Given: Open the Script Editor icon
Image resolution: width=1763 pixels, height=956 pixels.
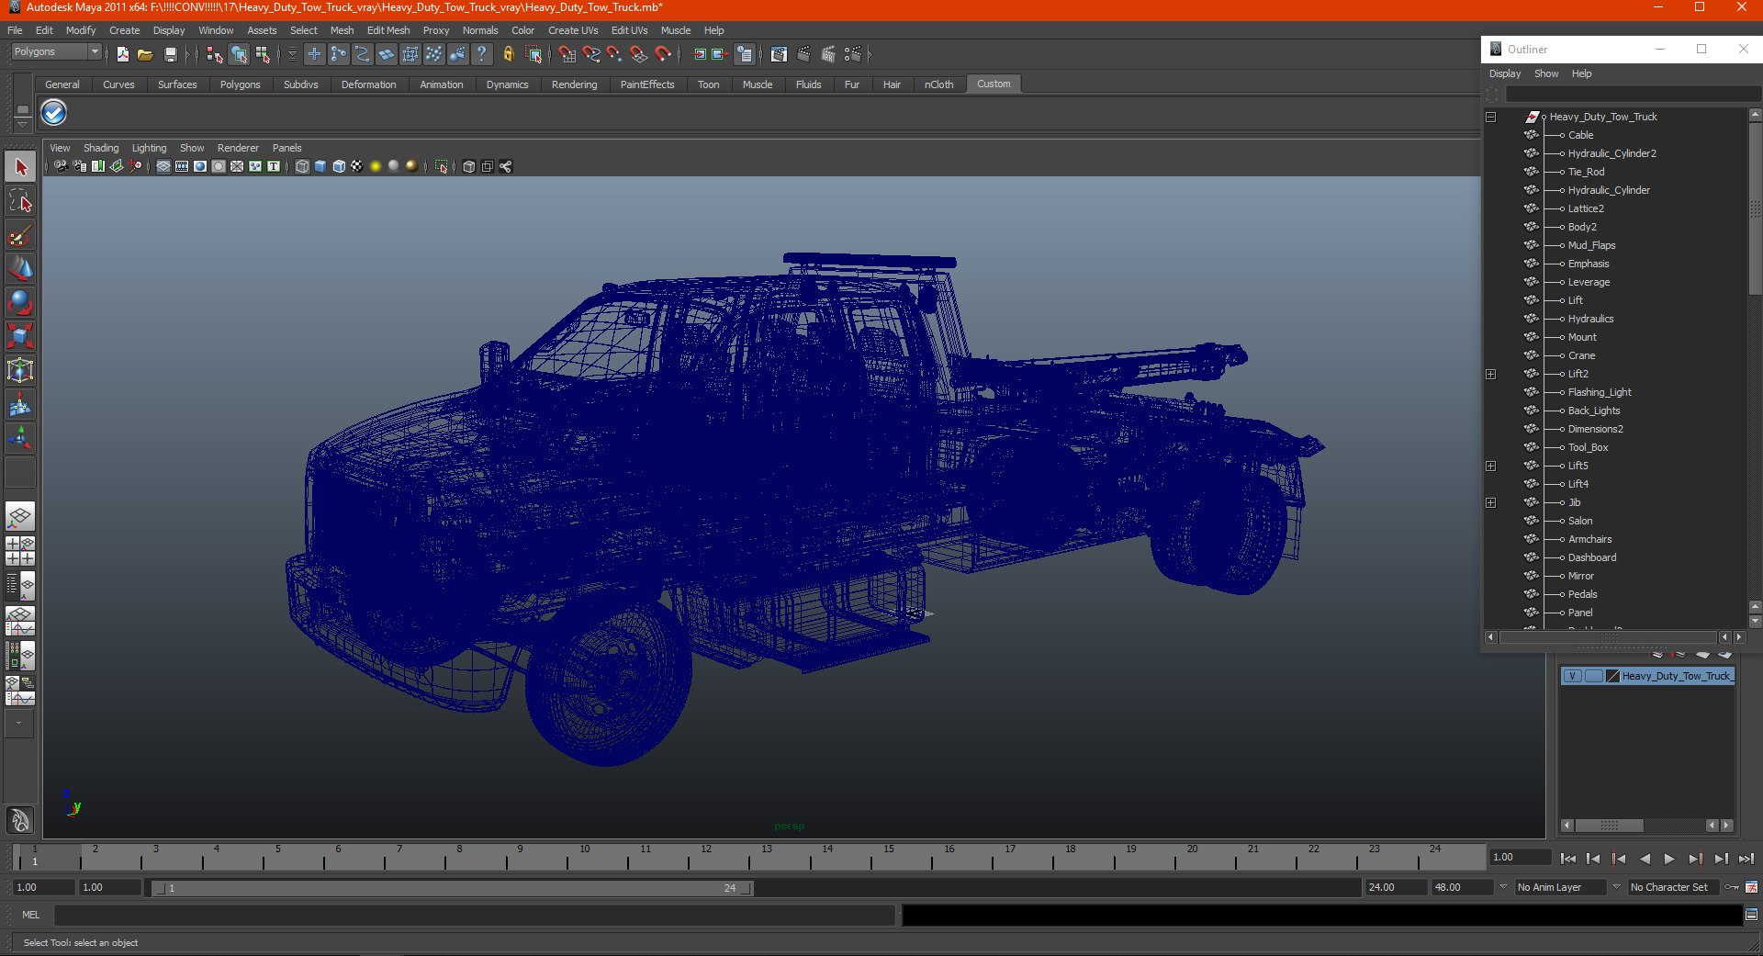Looking at the screenshot, I should click(x=1751, y=915).
